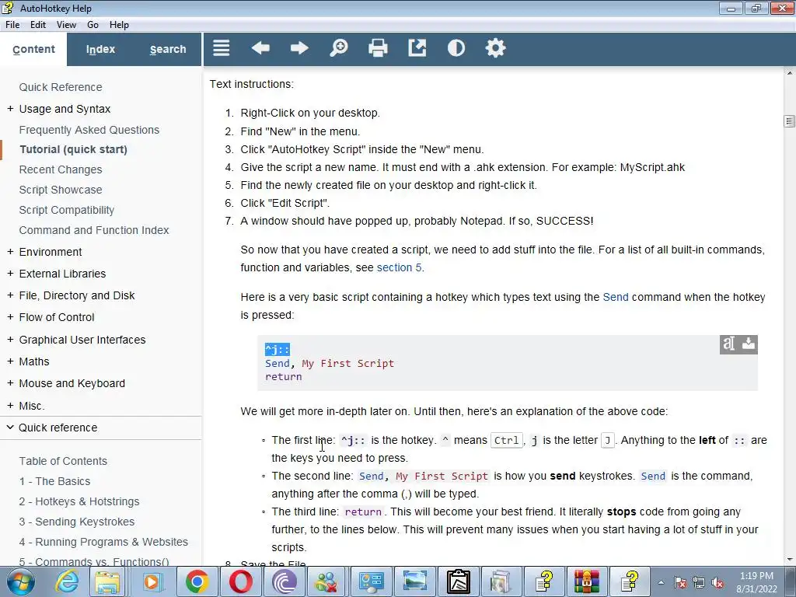Open page in browser with export icon
The height and width of the screenshot is (597, 796).
point(417,48)
